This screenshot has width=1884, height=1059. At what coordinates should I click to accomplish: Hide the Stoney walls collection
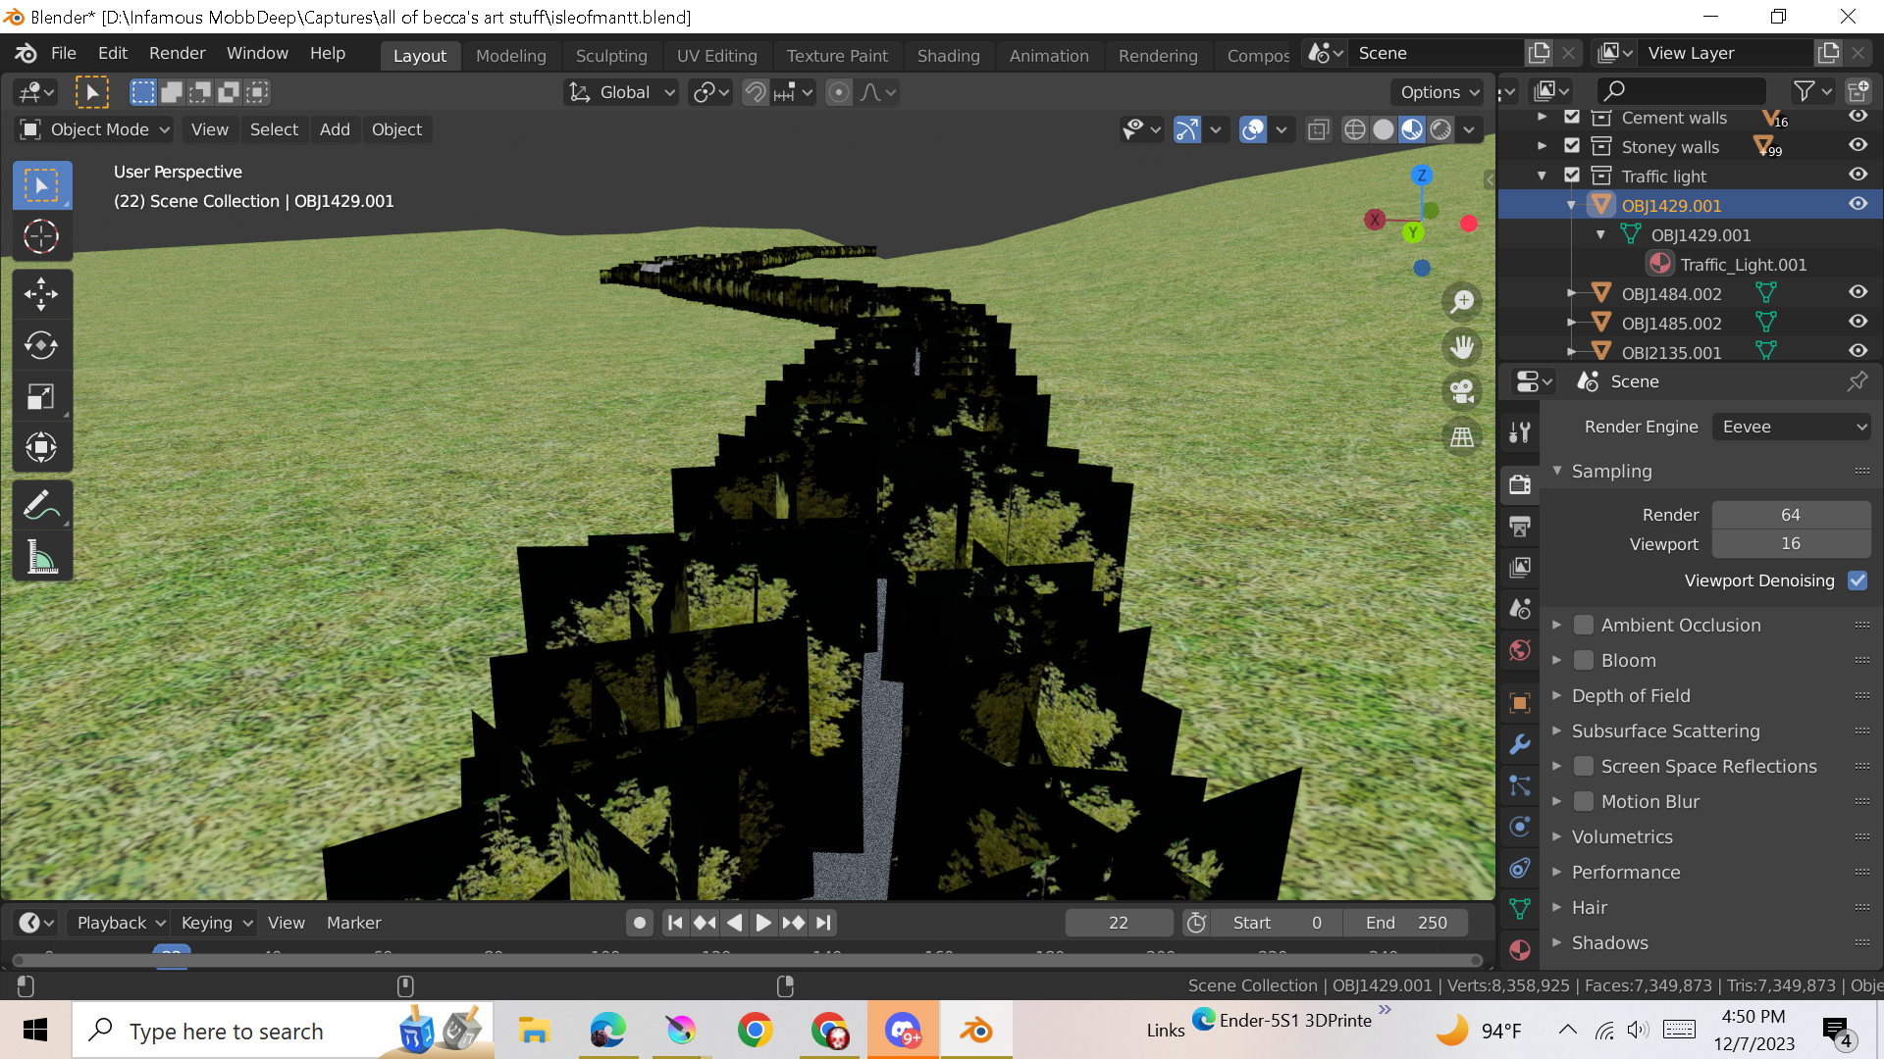[1858, 145]
